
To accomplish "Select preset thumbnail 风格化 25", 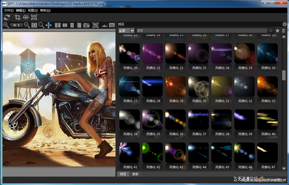I will [245, 53].
